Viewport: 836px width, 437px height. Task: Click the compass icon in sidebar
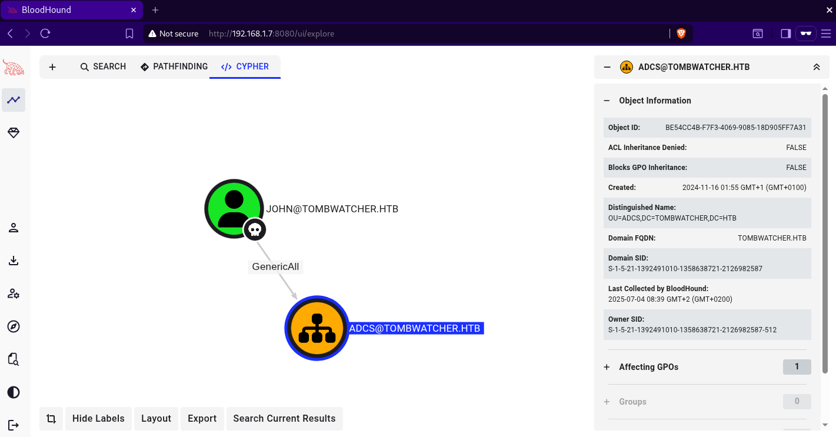(x=14, y=326)
